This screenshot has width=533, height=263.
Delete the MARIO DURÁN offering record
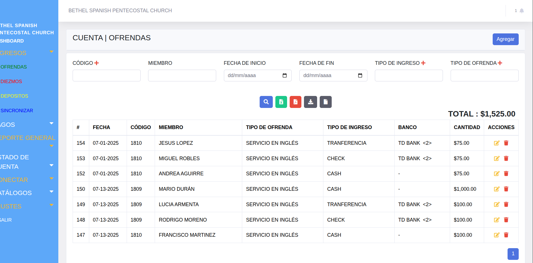[x=506, y=189]
